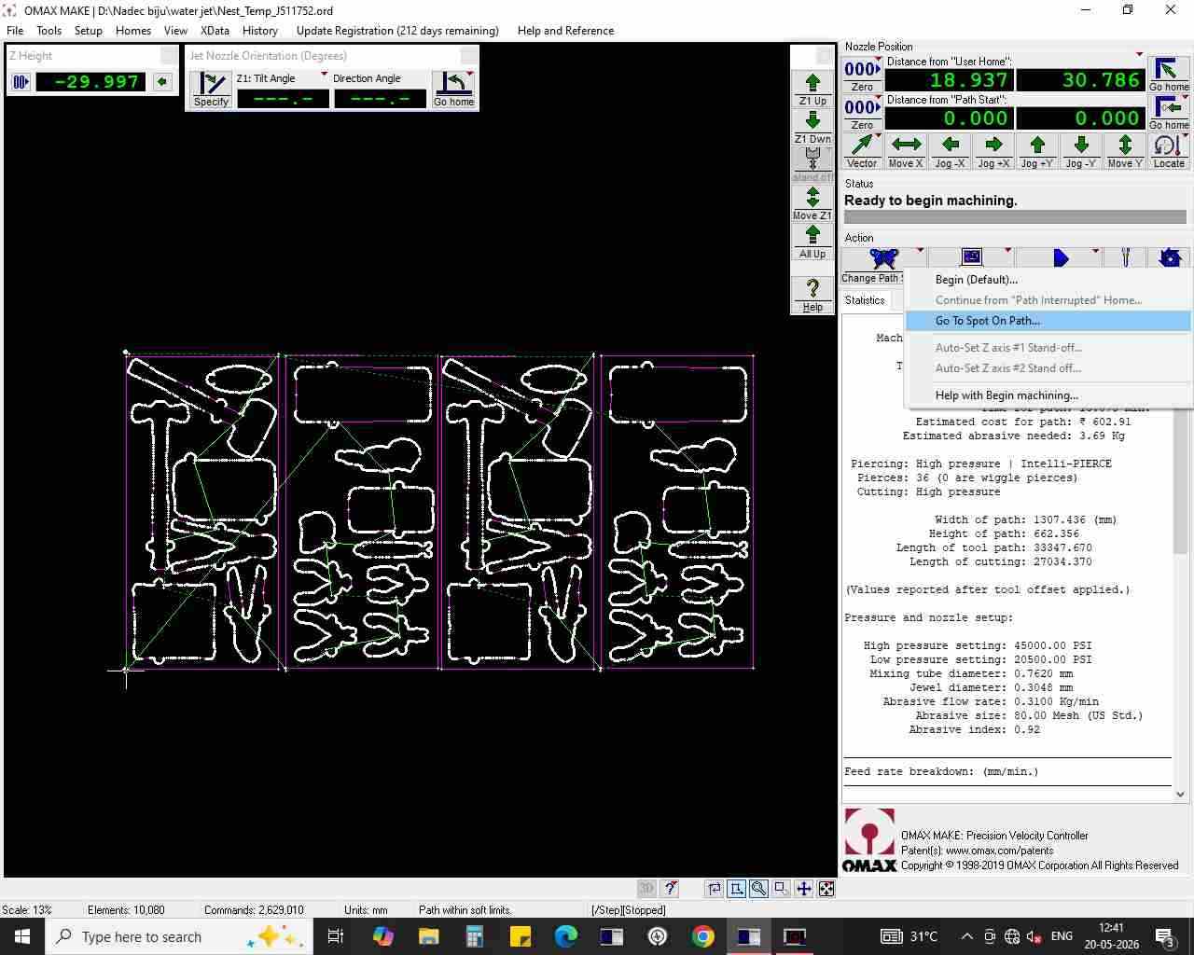
Task: Click the redraw refresh view icon
Action: click(x=714, y=889)
